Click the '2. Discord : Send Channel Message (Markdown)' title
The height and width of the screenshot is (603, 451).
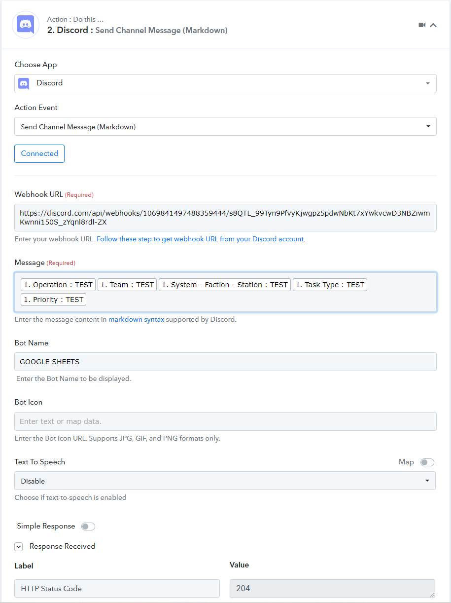[138, 30]
